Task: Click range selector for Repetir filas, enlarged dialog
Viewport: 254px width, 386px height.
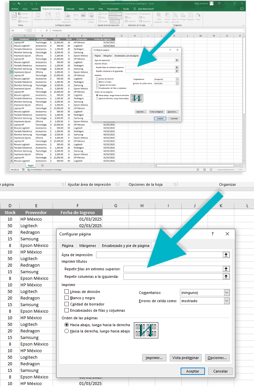Action: (x=226, y=269)
